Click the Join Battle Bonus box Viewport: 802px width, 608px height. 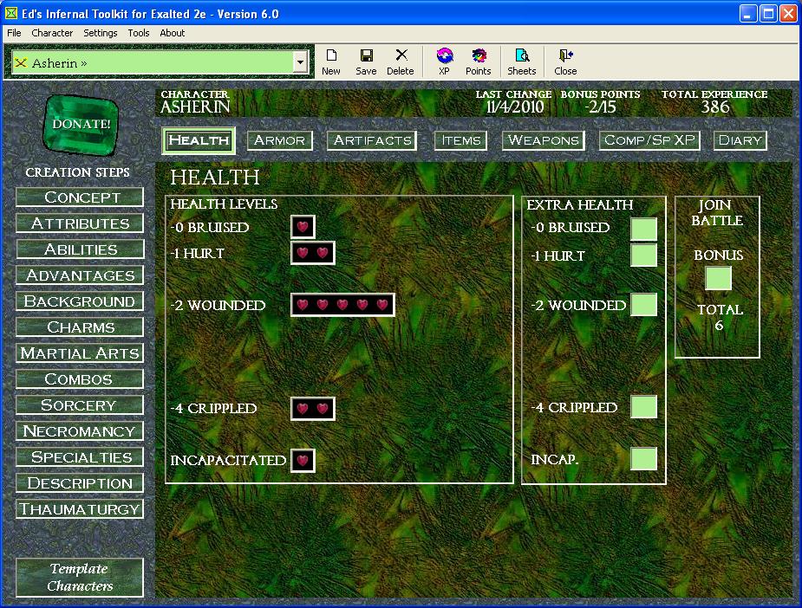(718, 278)
